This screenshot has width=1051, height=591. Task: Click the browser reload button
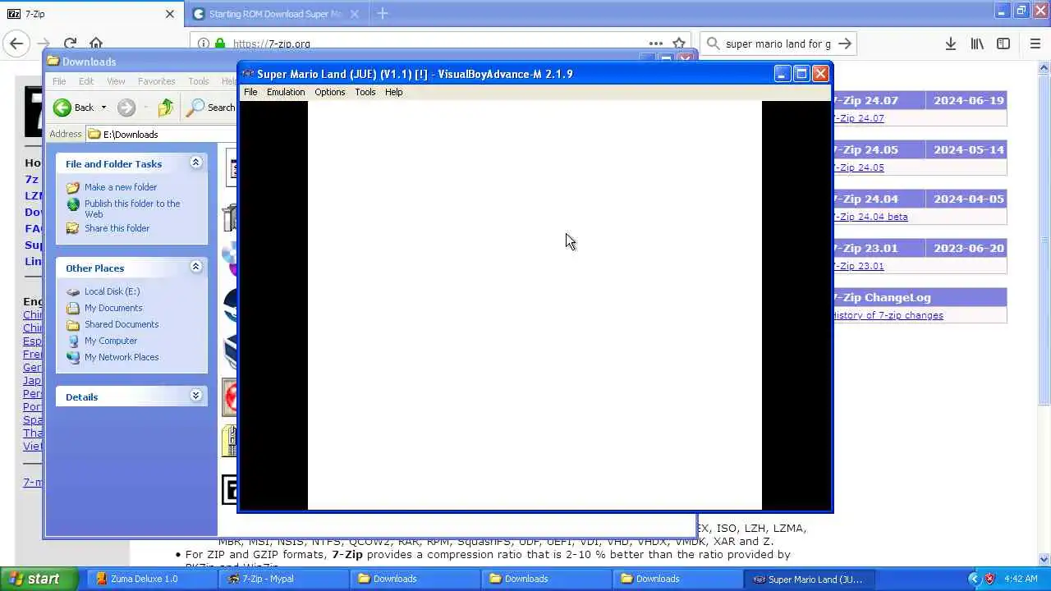pyautogui.click(x=71, y=44)
